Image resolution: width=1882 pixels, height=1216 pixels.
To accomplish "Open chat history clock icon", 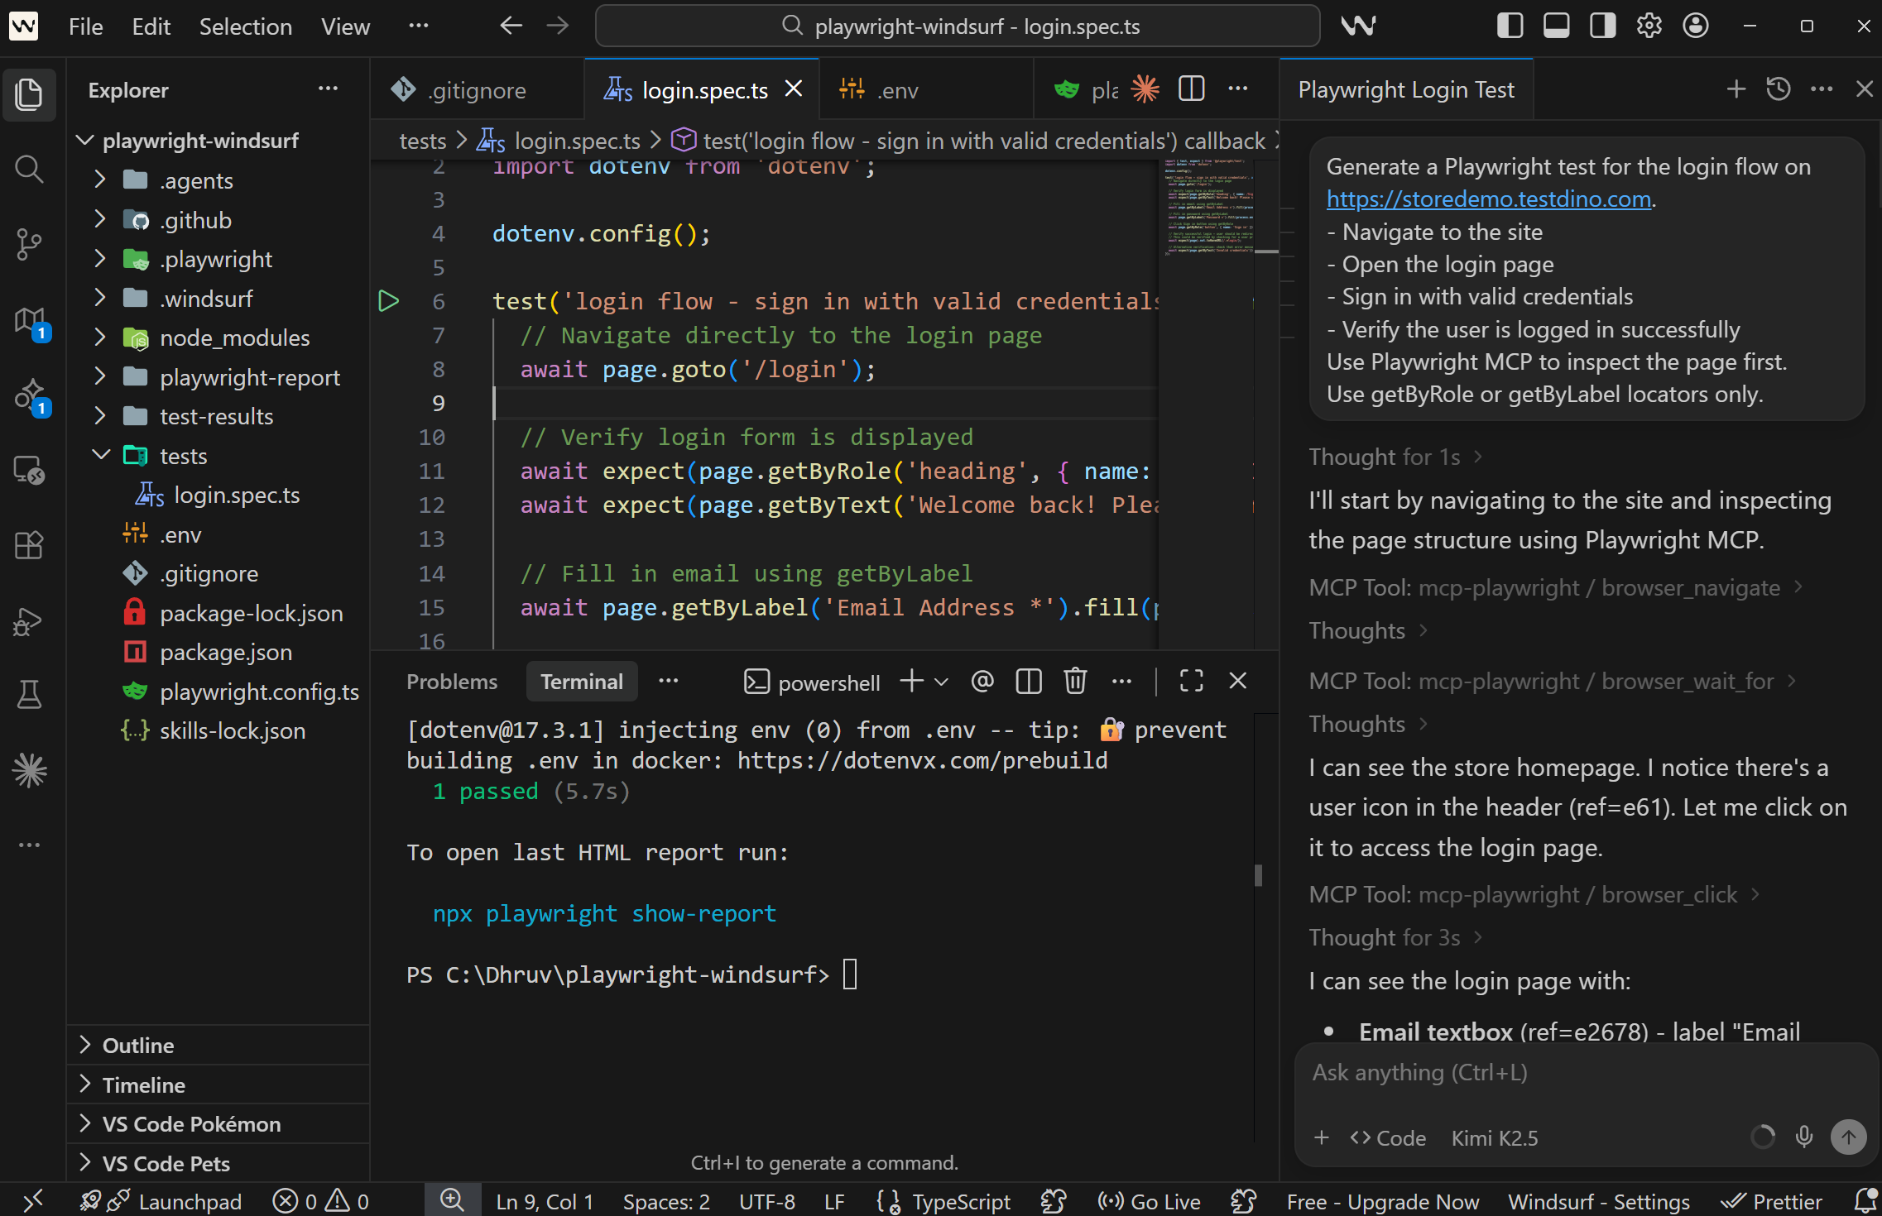I will pos(1778,89).
